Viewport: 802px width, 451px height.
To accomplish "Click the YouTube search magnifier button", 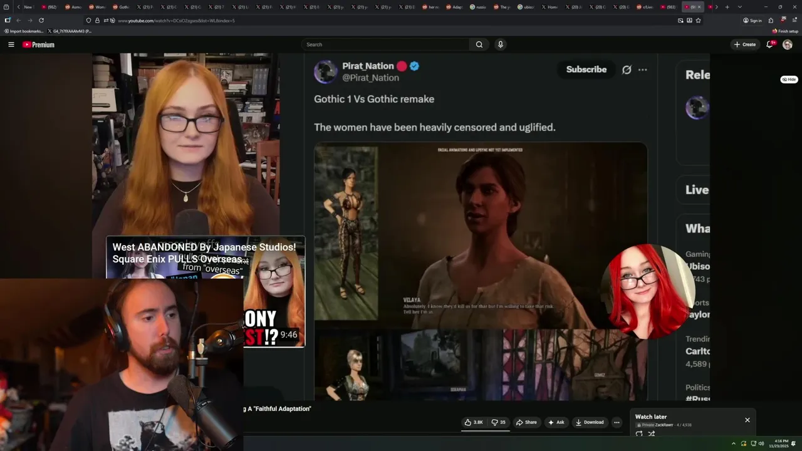I will (x=479, y=44).
